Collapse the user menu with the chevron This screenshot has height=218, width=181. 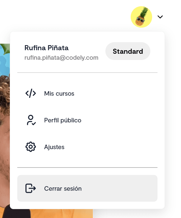pyautogui.click(x=160, y=17)
